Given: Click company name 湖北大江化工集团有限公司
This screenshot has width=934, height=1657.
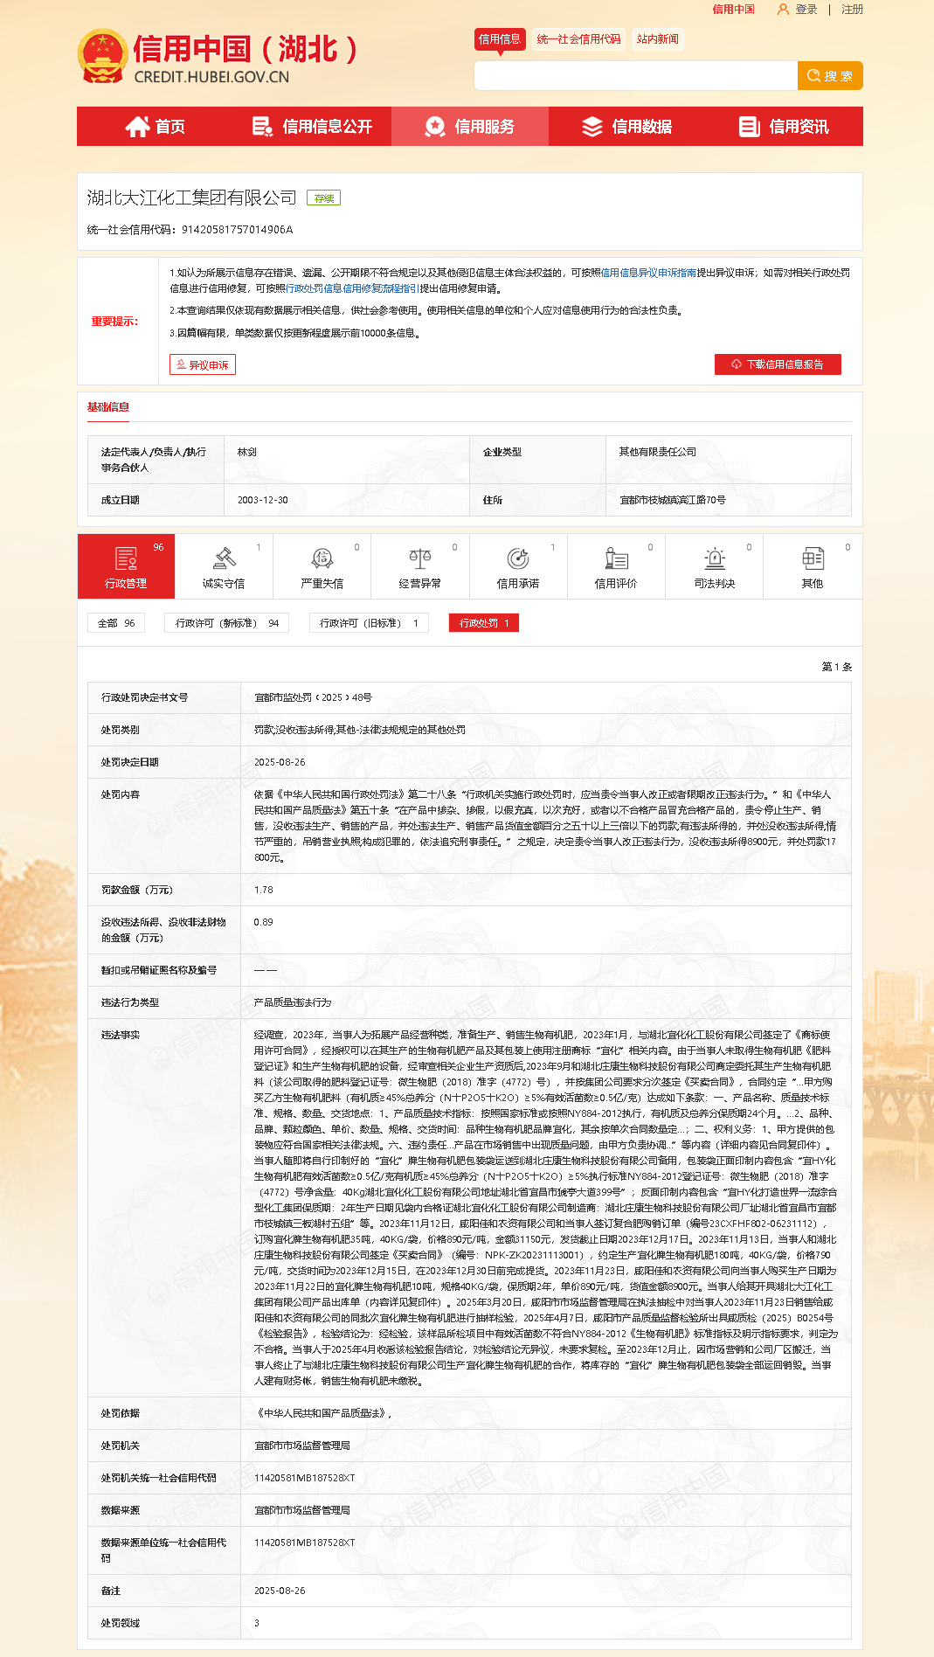Looking at the screenshot, I should 191,198.
